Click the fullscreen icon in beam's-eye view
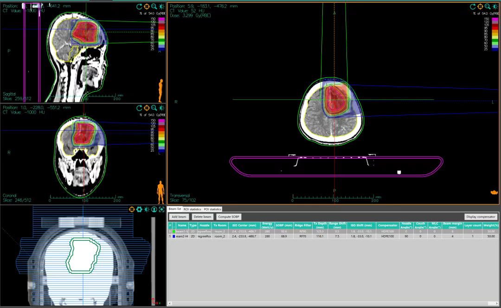This screenshot has height=308, width=501. click(161, 210)
